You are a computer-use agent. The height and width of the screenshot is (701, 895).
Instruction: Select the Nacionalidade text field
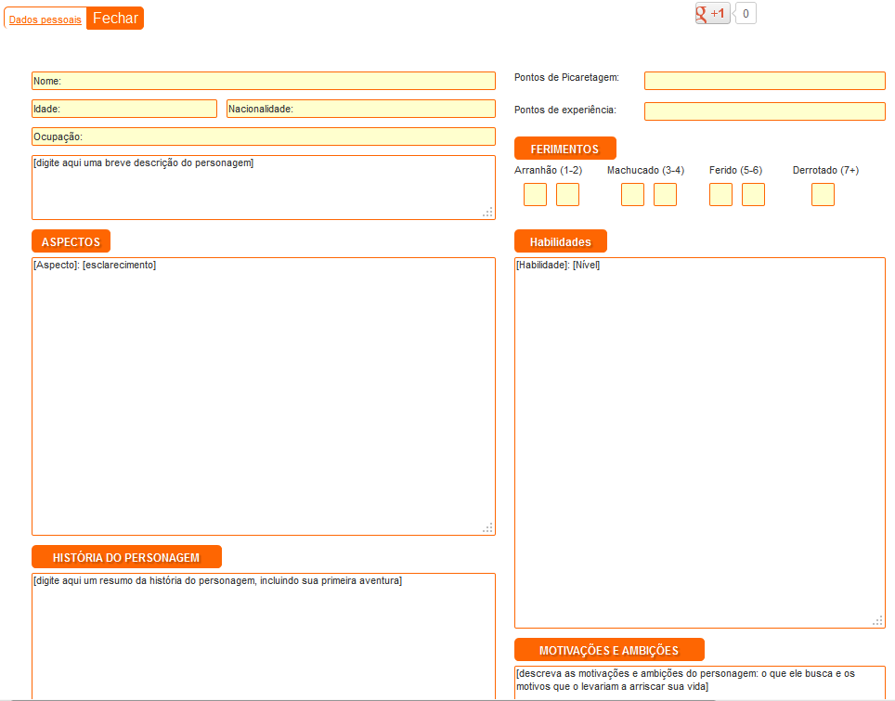point(360,109)
